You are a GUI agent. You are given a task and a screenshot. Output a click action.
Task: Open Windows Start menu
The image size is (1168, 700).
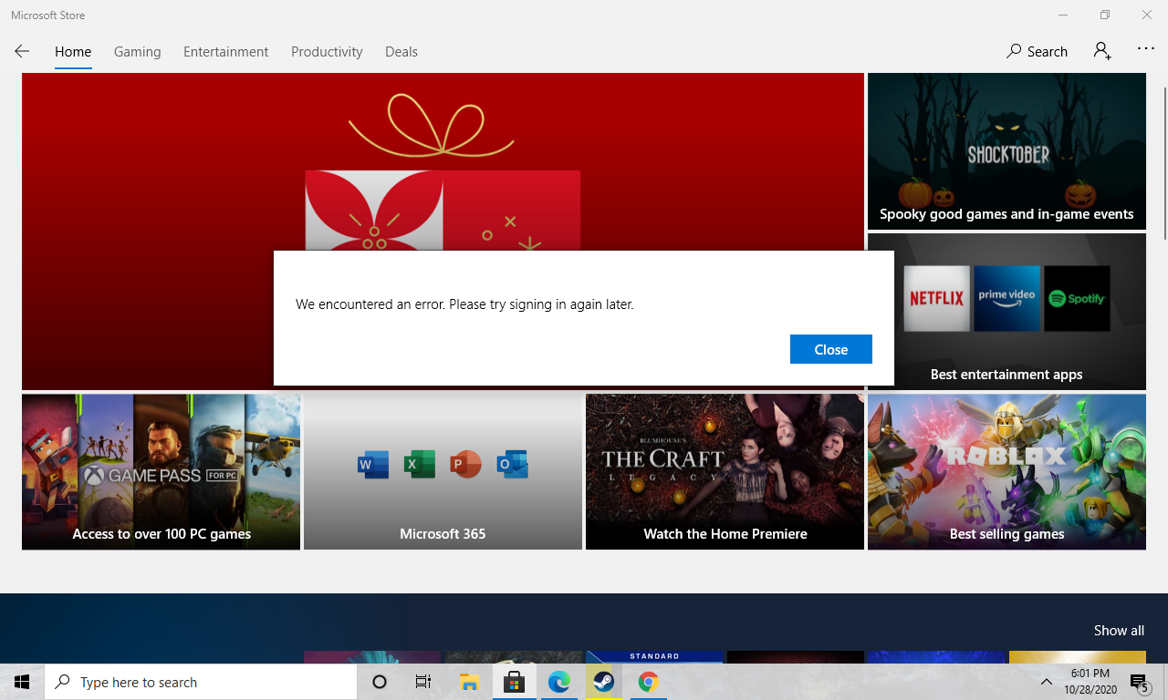[22, 682]
